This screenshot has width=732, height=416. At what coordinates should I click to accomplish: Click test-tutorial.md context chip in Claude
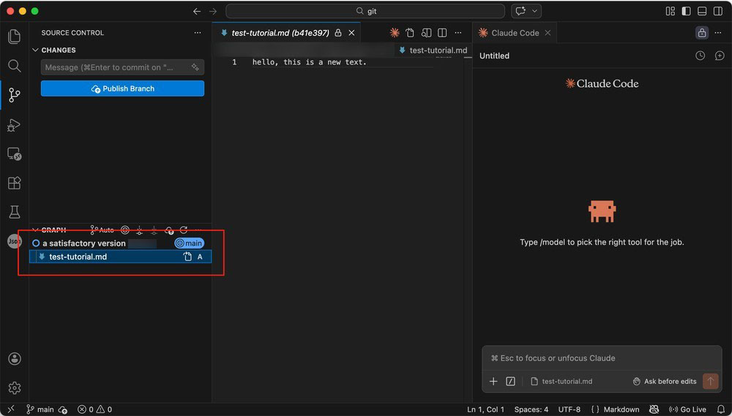(x=562, y=382)
